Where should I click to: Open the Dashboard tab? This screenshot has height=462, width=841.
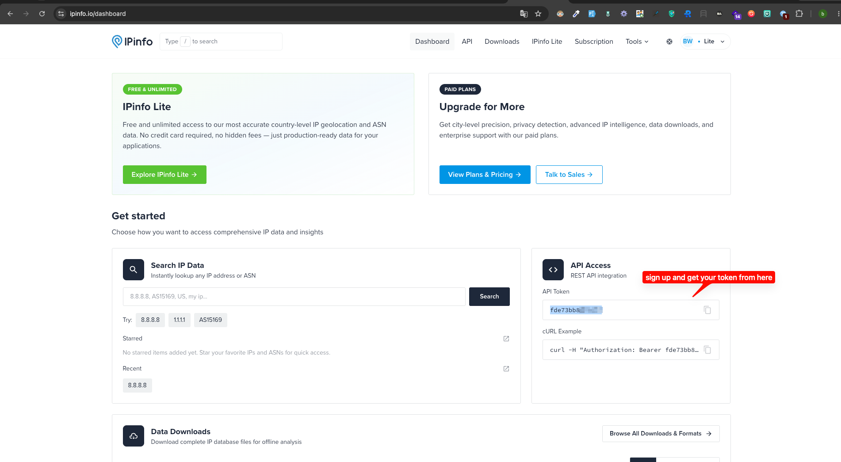pos(432,42)
